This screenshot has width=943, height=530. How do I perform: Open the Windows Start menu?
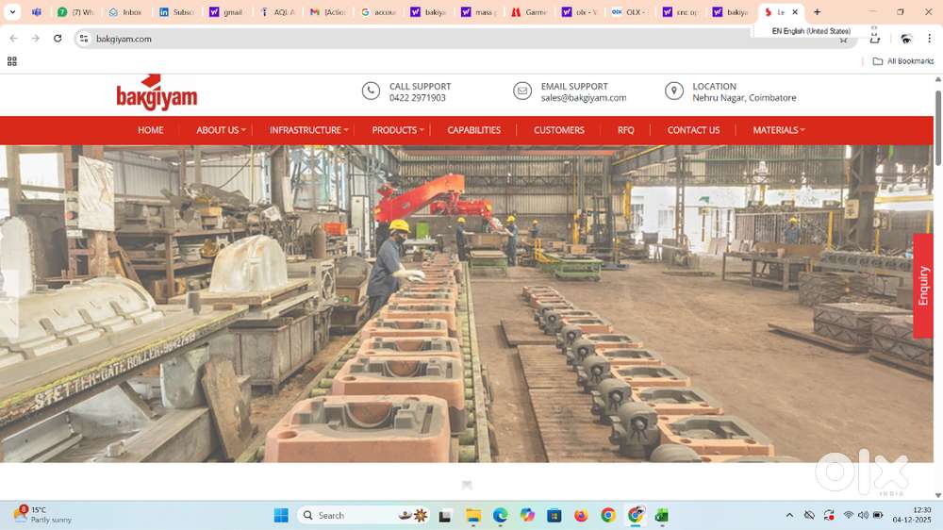tap(281, 515)
